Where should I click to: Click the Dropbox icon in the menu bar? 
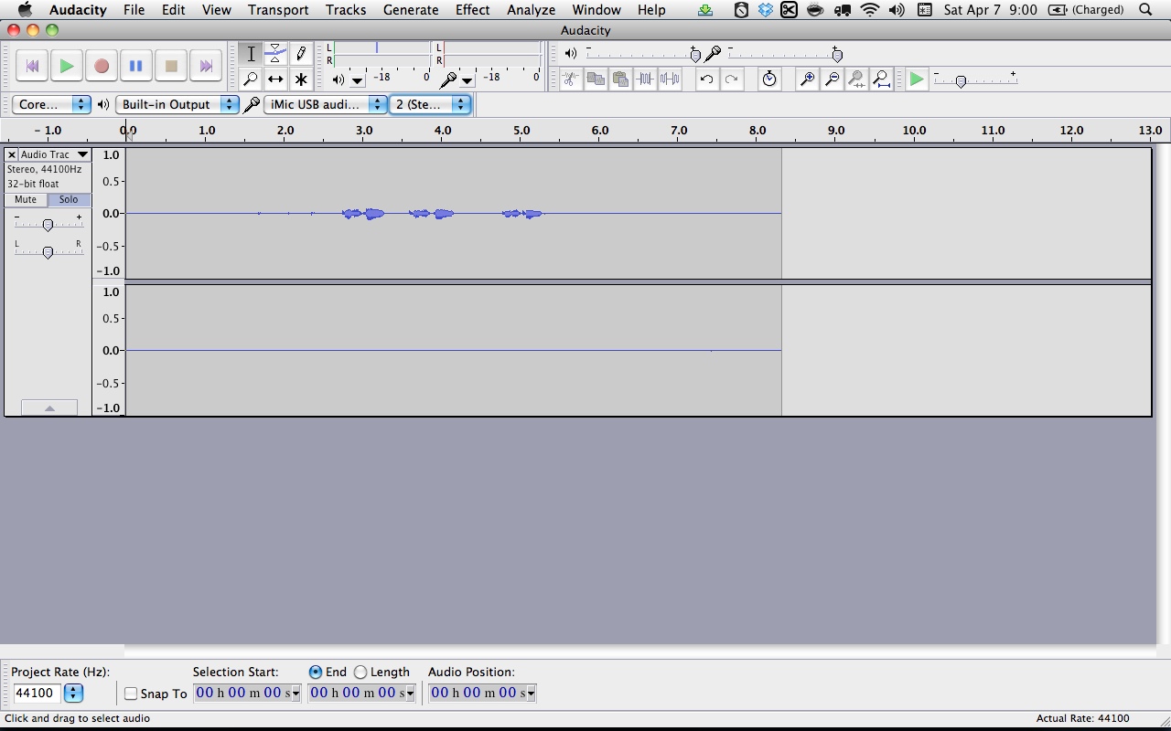765,10
